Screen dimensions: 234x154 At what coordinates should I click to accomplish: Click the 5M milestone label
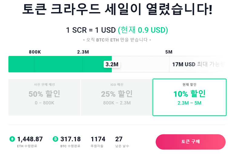[x=169, y=52]
